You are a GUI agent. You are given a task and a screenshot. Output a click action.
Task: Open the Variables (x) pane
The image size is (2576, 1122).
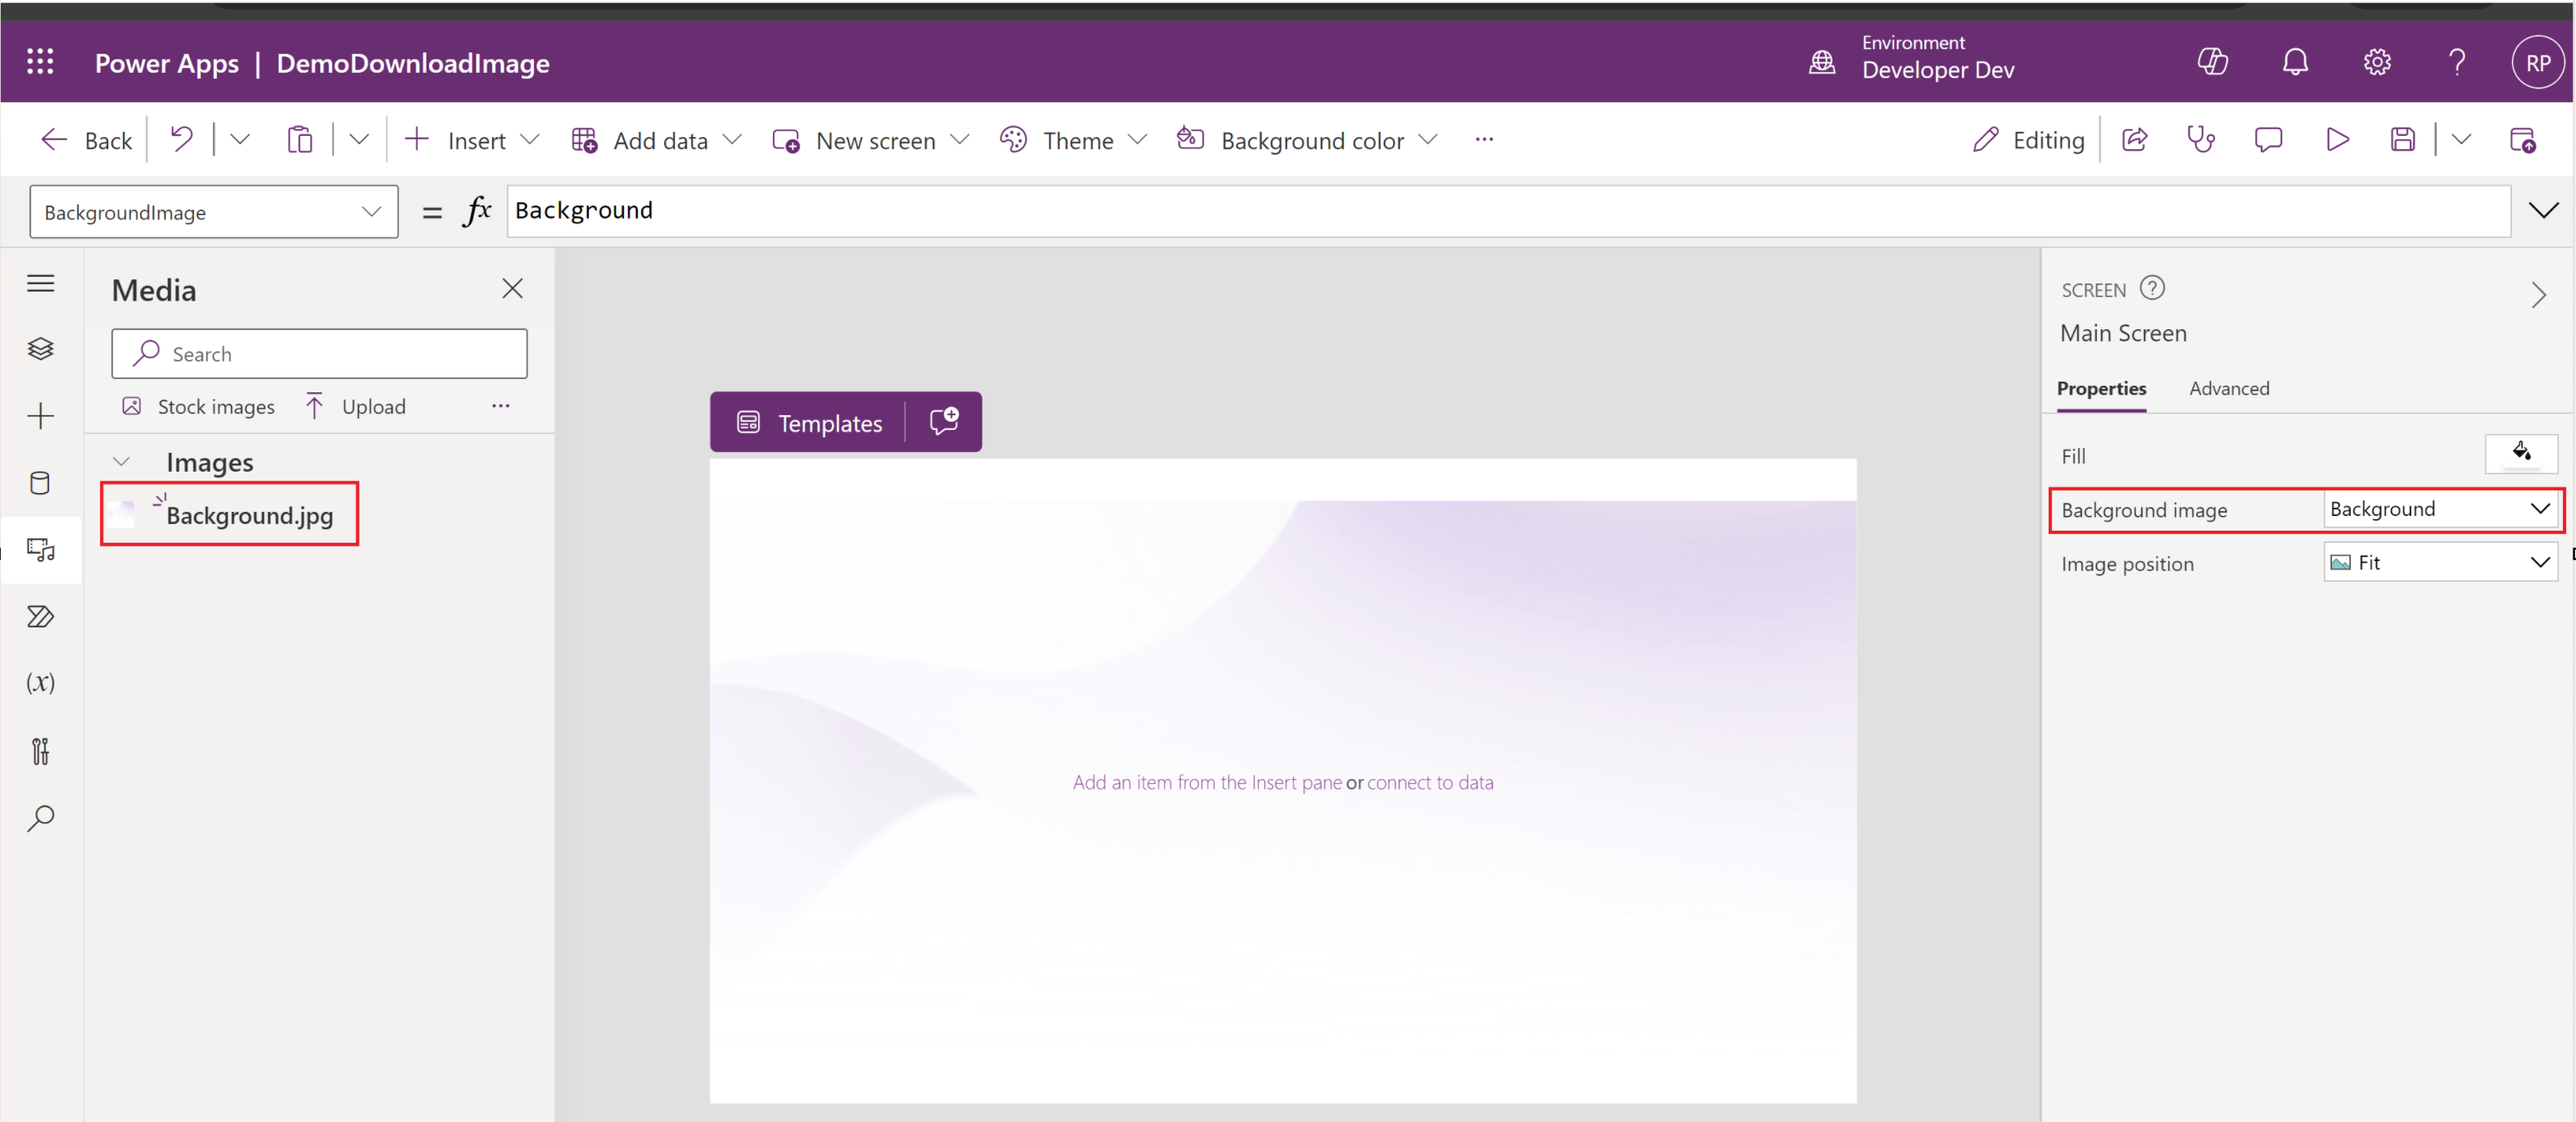pyautogui.click(x=40, y=682)
